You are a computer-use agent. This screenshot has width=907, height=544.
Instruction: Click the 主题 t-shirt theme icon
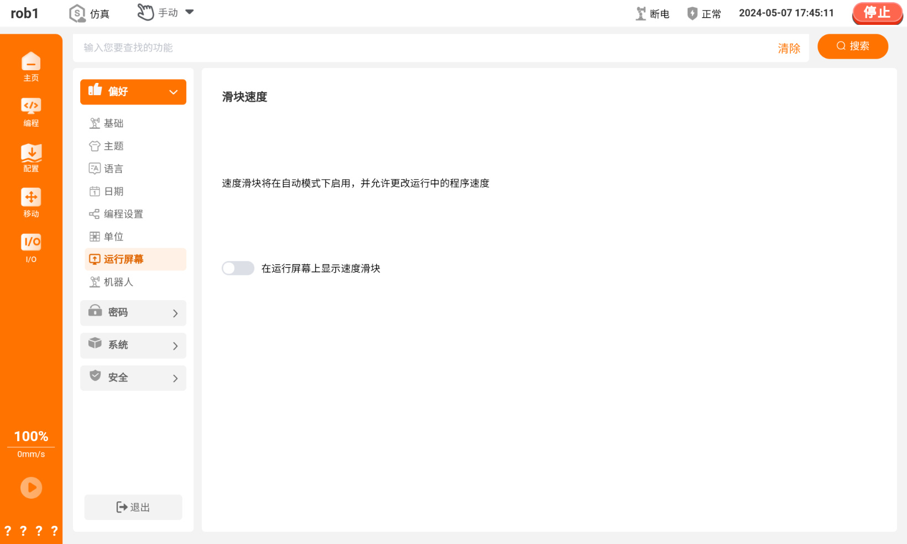95,146
